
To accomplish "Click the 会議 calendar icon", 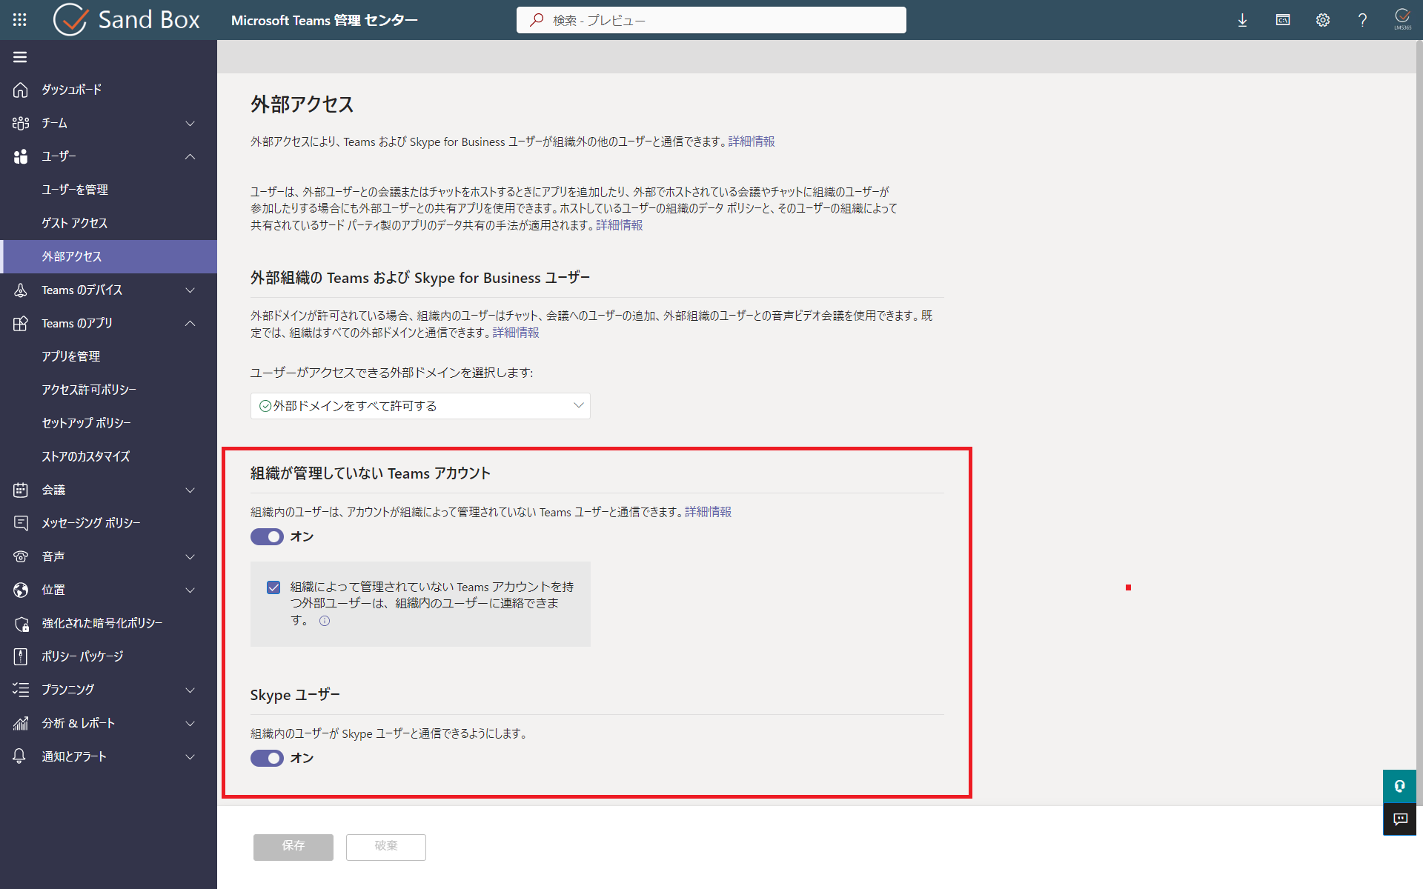I will 20,490.
